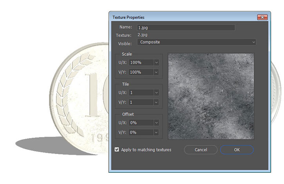The width and height of the screenshot is (284, 184).
Task: Uncheck Apply to matching textures checkbox
Action: pos(117,149)
